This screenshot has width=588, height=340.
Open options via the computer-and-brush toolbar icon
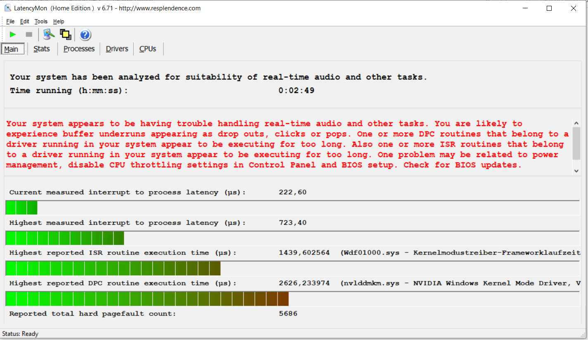click(49, 35)
